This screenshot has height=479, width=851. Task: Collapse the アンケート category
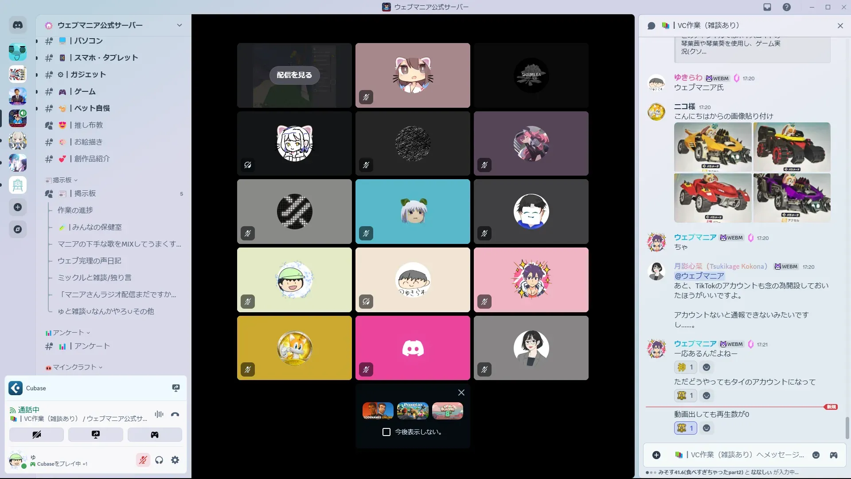click(68, 333)
